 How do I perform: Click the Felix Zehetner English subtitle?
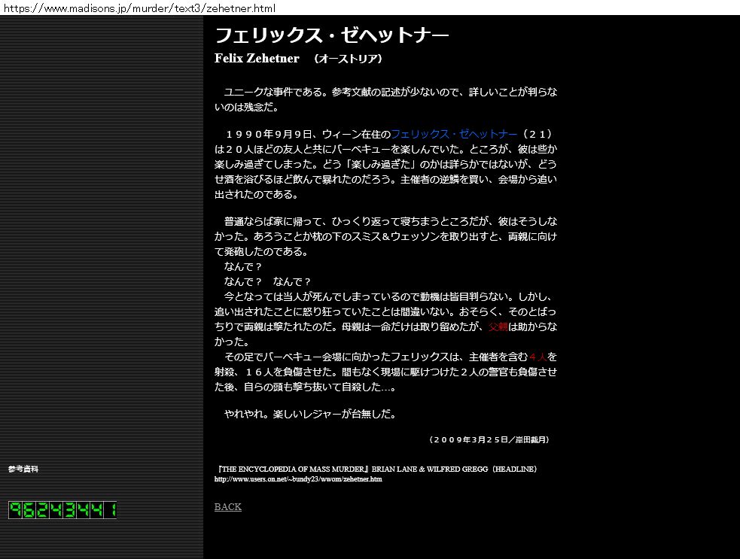click(257, 59)
